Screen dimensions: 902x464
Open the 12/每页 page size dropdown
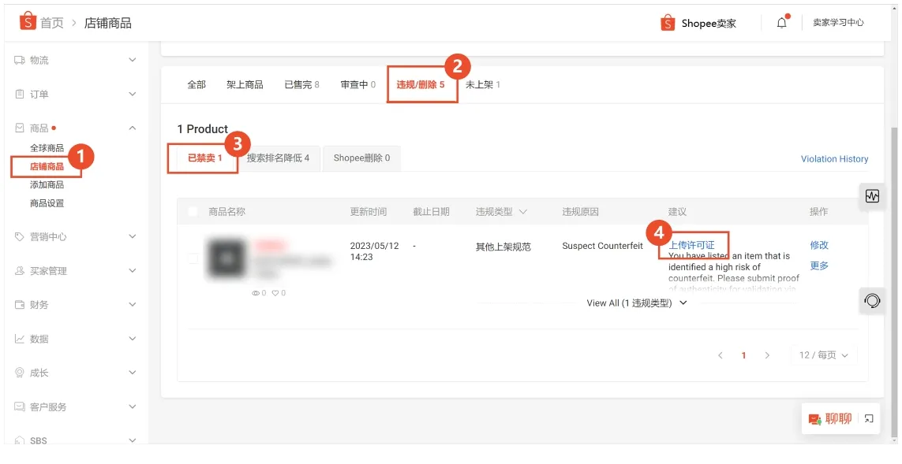[823, 354]
